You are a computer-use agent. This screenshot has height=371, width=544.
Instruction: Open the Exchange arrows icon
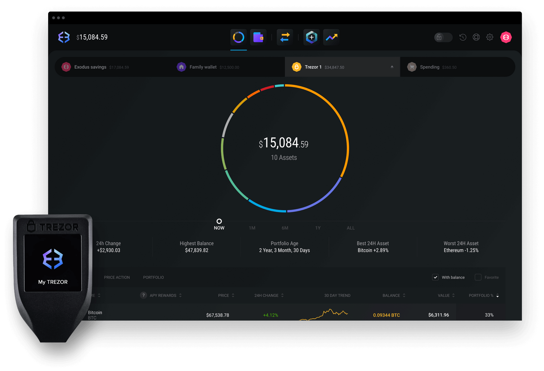point(285,37)
